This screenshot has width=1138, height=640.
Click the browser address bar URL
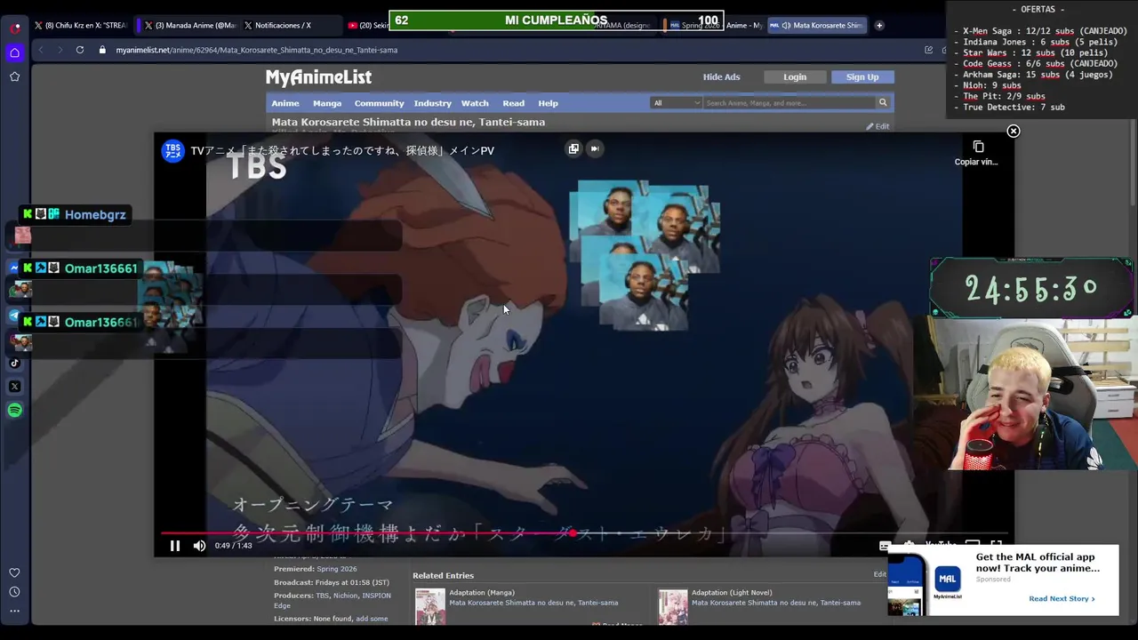(257, 50)
